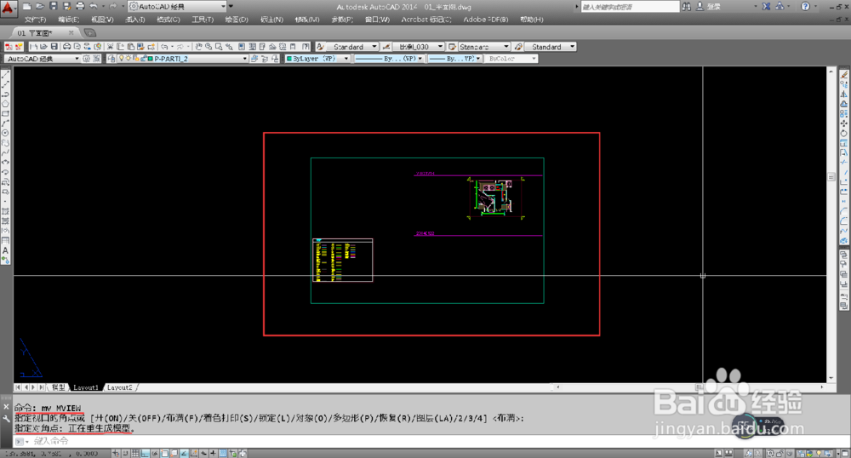Open the lineweight control dropdown
The height and width of the screenshot is (458, 851).
pyautogui.click(x=478, y=59)
